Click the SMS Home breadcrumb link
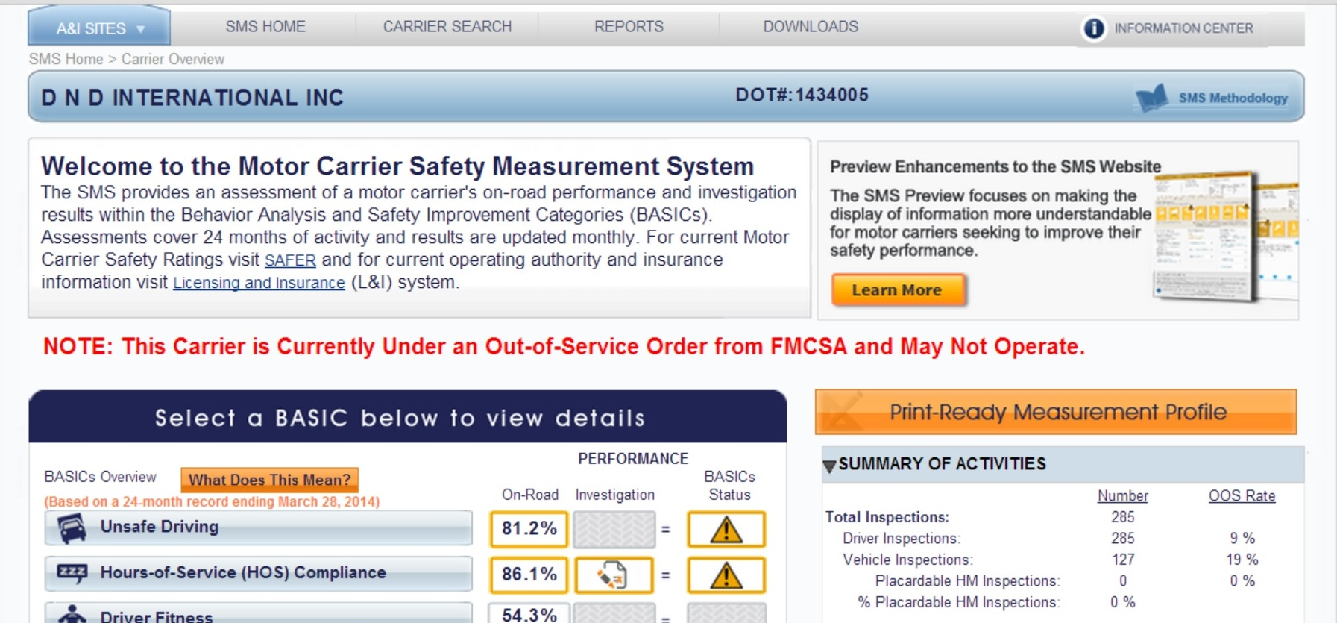Viewport: 1337px width, 623px height. pos(66,59)
